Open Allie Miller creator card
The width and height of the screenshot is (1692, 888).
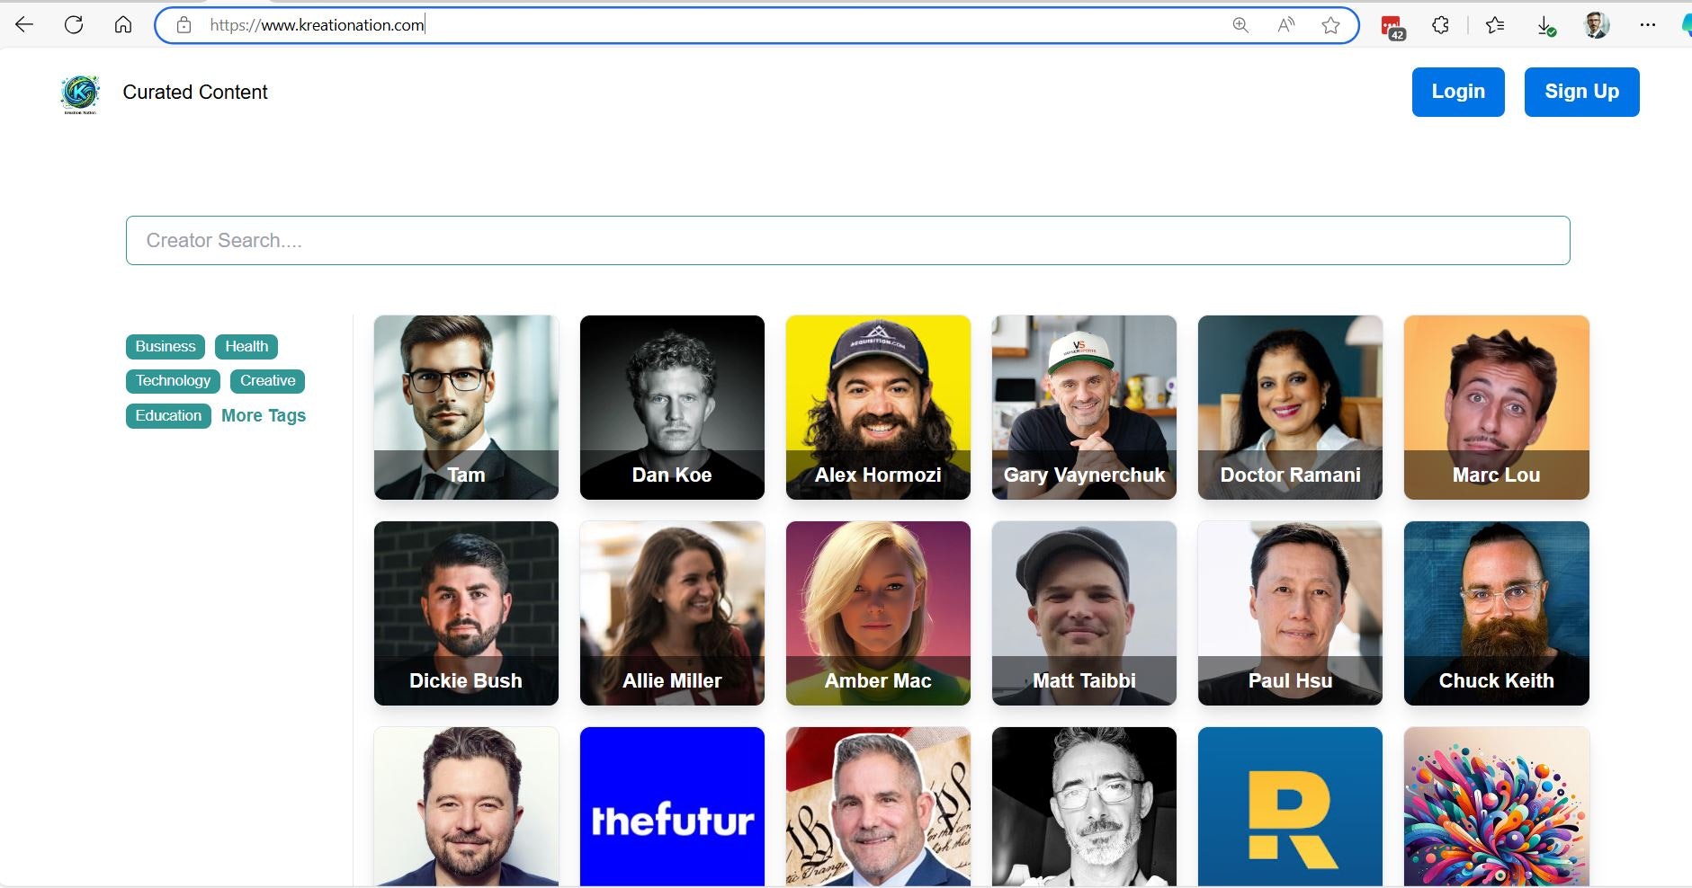[x=672, y=613]
